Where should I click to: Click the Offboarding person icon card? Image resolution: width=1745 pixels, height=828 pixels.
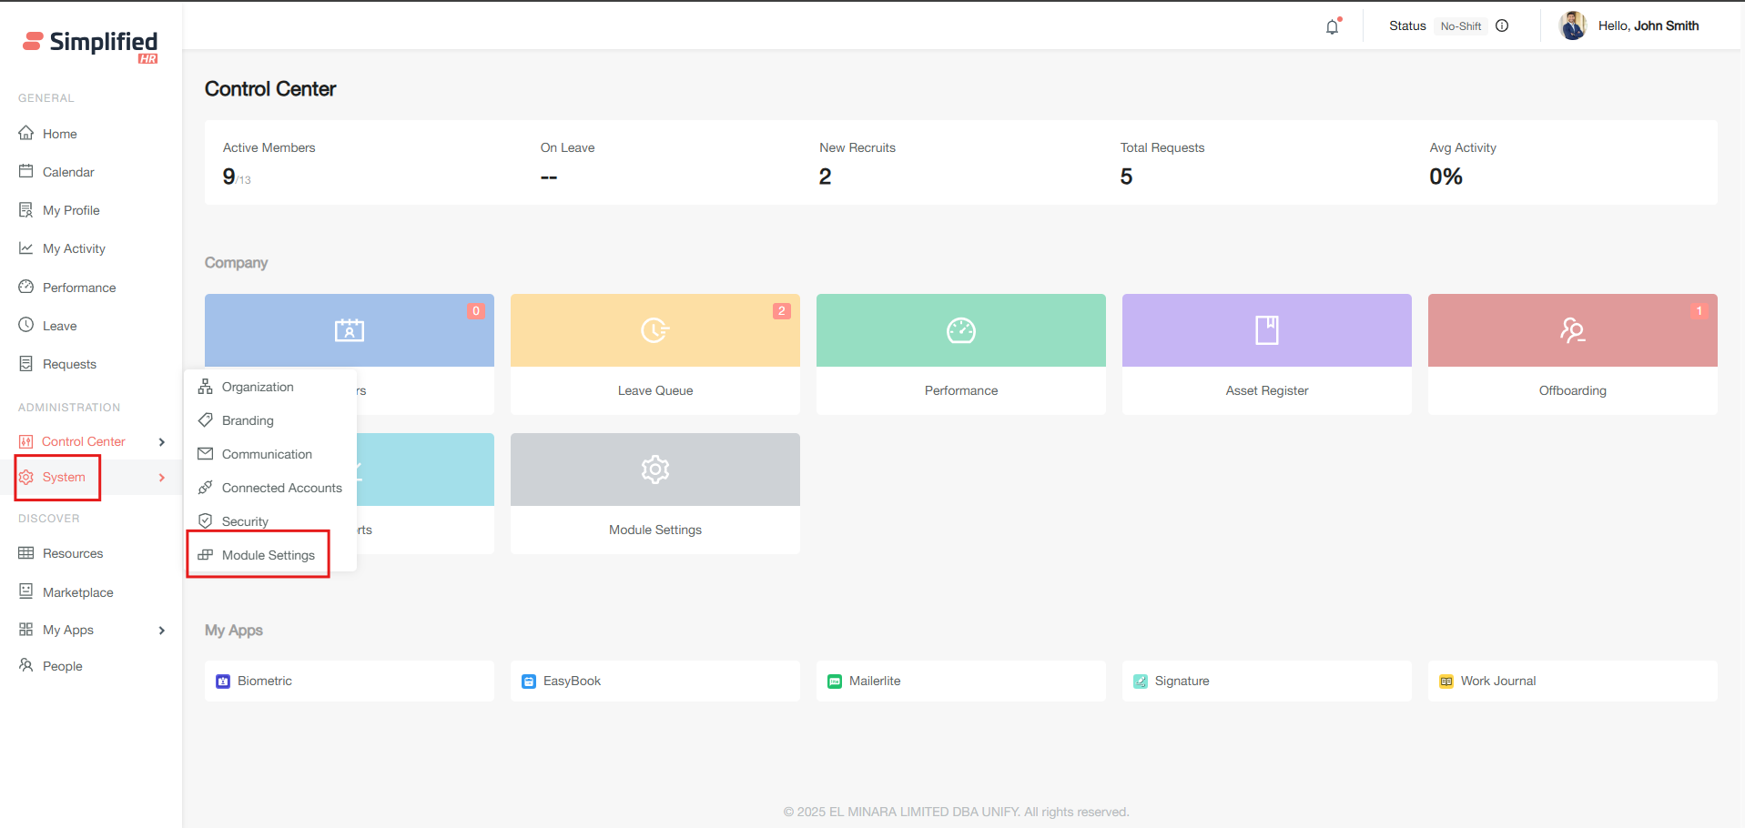pyautogui.click(x=1572, y=330)
